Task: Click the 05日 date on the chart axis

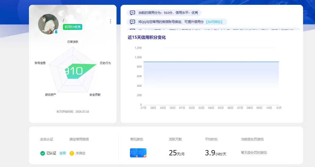Action: pos(221,108)
